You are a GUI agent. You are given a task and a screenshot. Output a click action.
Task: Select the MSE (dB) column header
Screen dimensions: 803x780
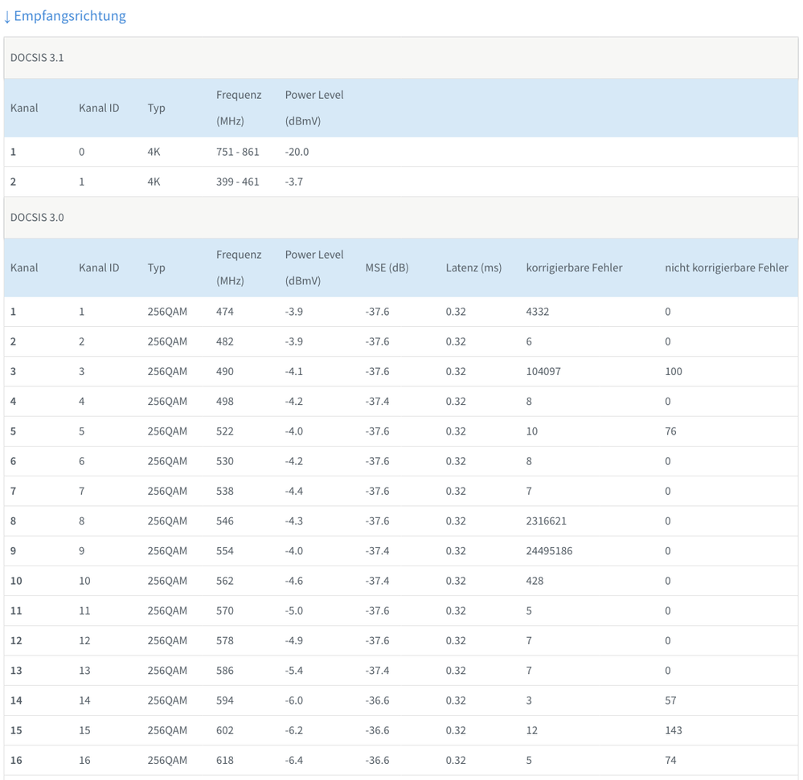[387, 267]
